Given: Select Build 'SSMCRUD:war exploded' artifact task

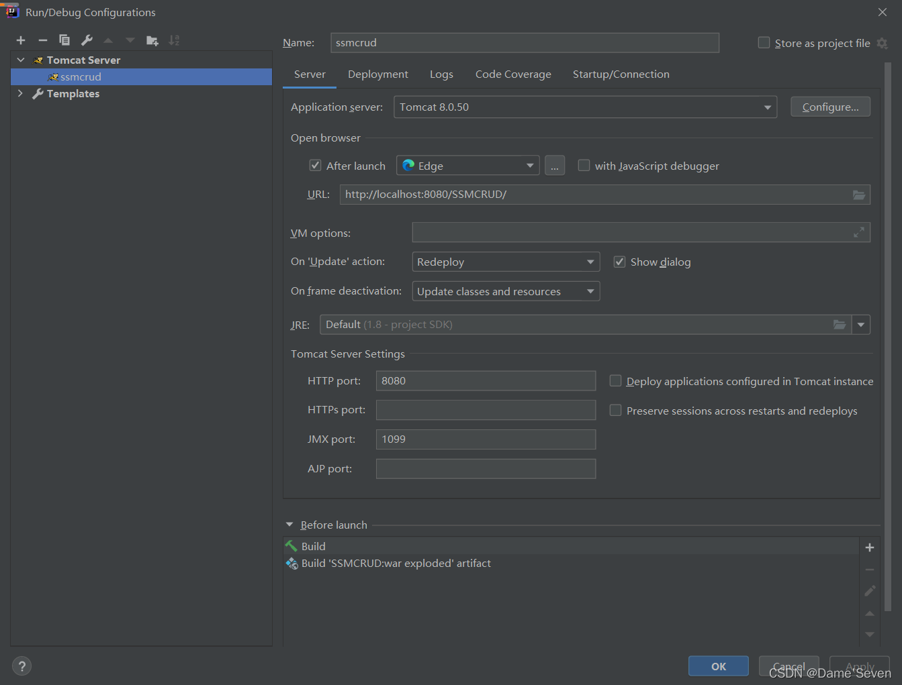Looking at the screenshot, I should (571, 564).
